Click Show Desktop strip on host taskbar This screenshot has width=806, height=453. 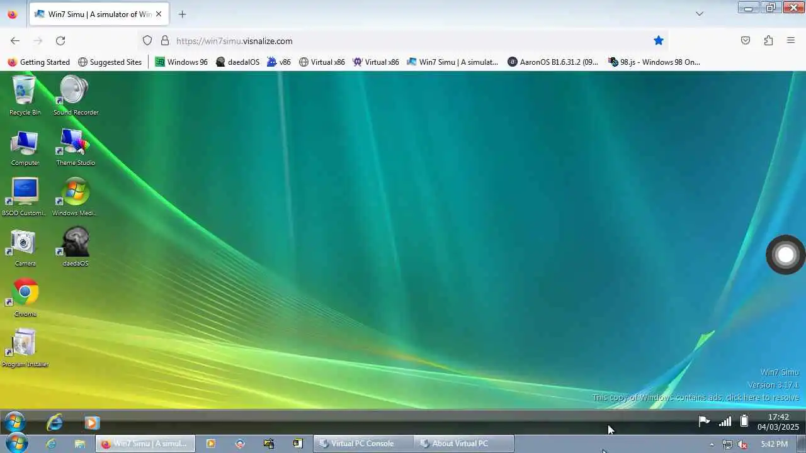[802, 444]
